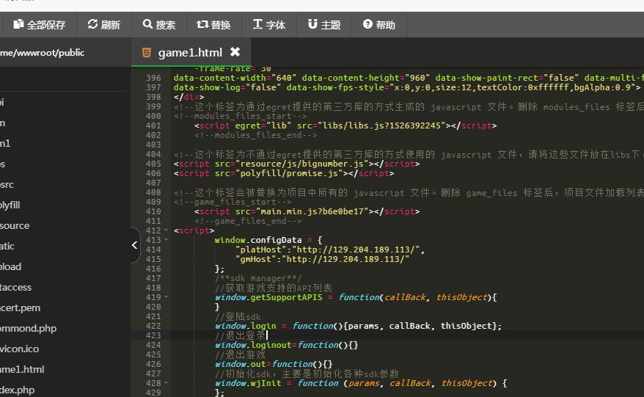Open the resource folder in the file tree
The height and width of the screenshot is (397, 644).
pos(15,225)
